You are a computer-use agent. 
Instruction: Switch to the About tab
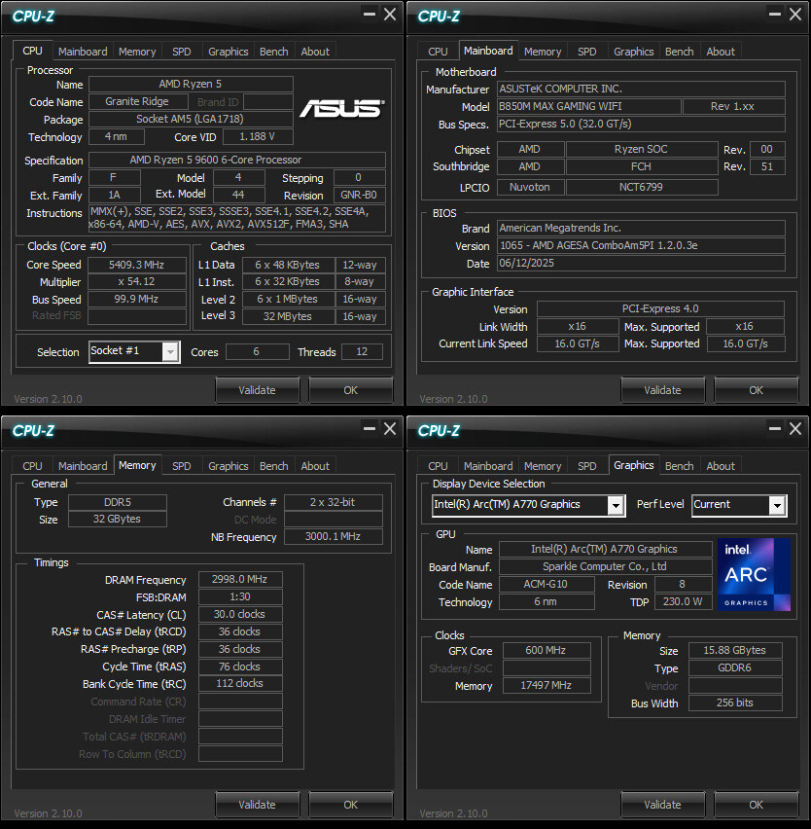tap(314, 51)
